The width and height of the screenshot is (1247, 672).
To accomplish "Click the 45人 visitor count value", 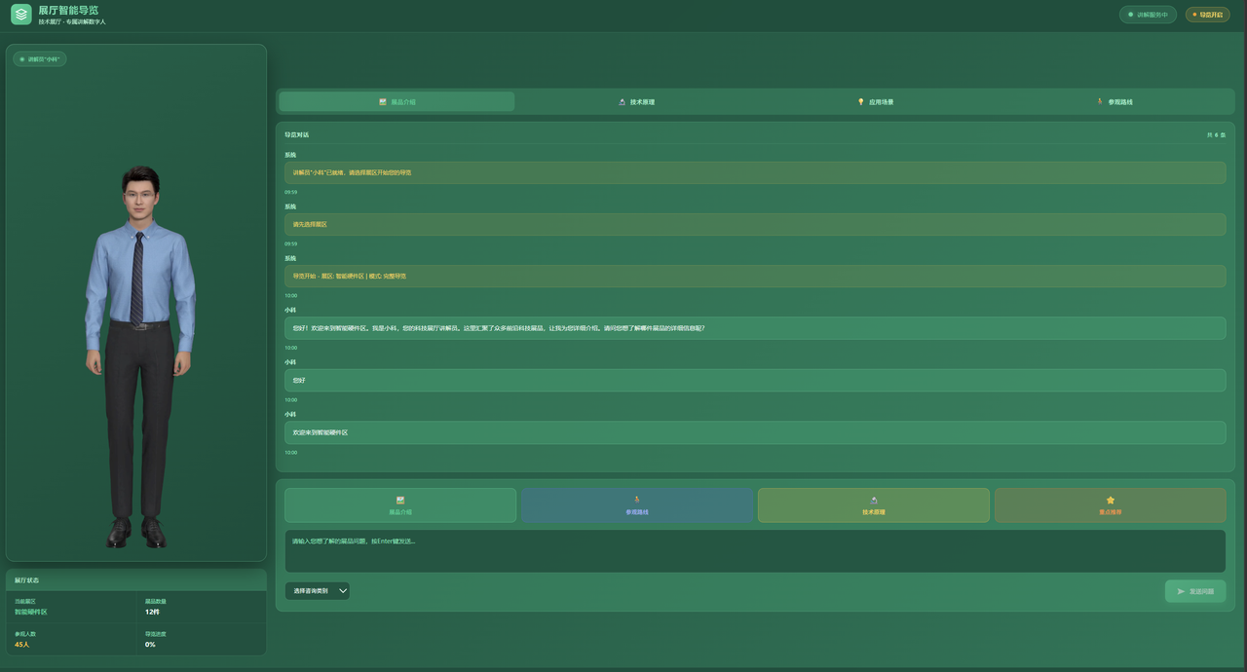I will (21, 644).
